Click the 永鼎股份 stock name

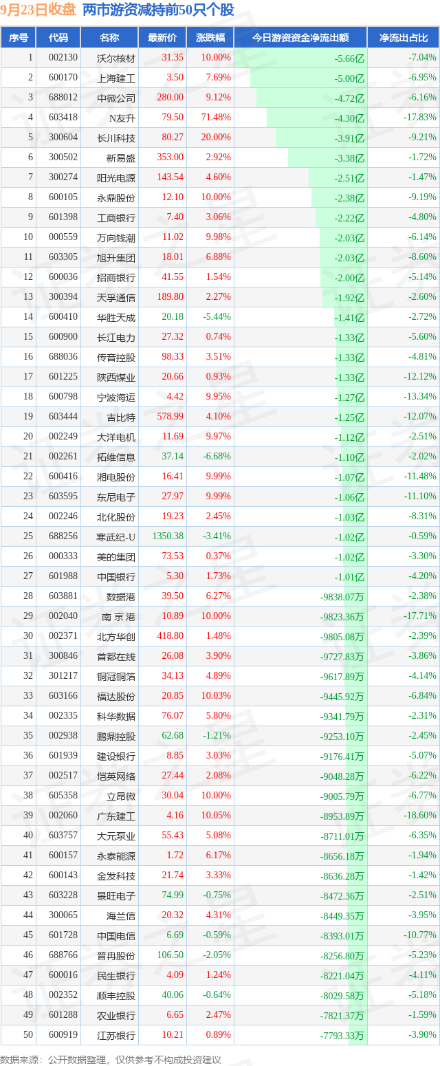pos(116,197)
